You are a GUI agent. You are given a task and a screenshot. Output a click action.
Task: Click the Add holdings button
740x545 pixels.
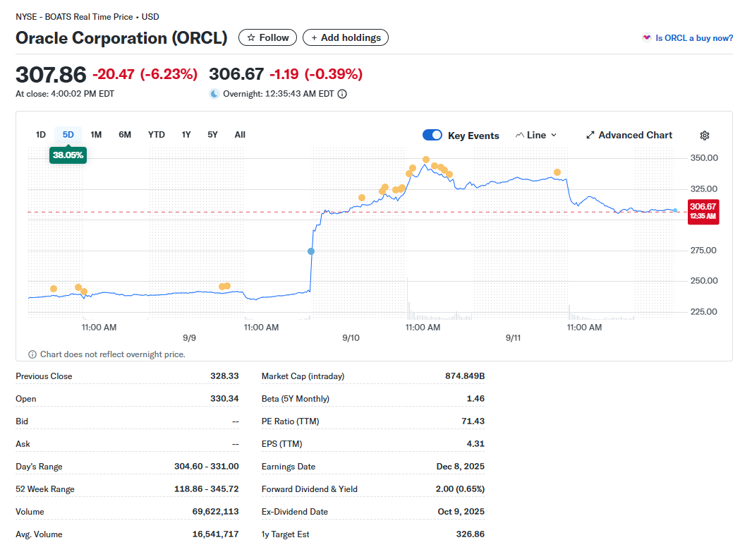346,38
